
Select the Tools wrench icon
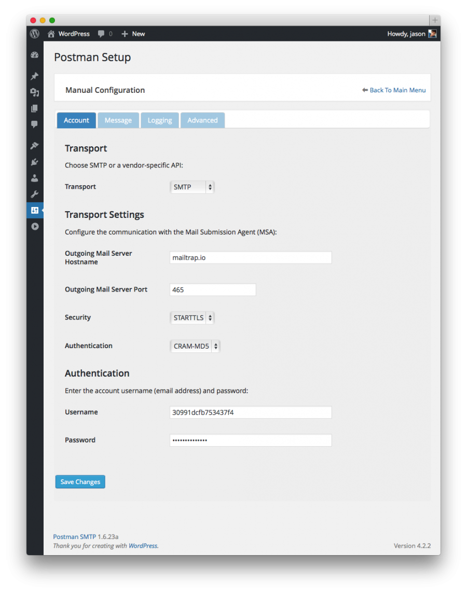click(34, 194)
